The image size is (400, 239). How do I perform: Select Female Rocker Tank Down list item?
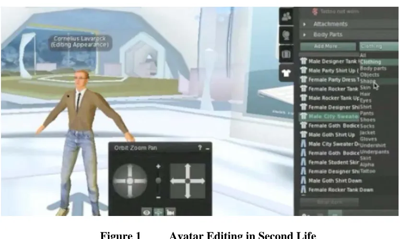point(337,190)
